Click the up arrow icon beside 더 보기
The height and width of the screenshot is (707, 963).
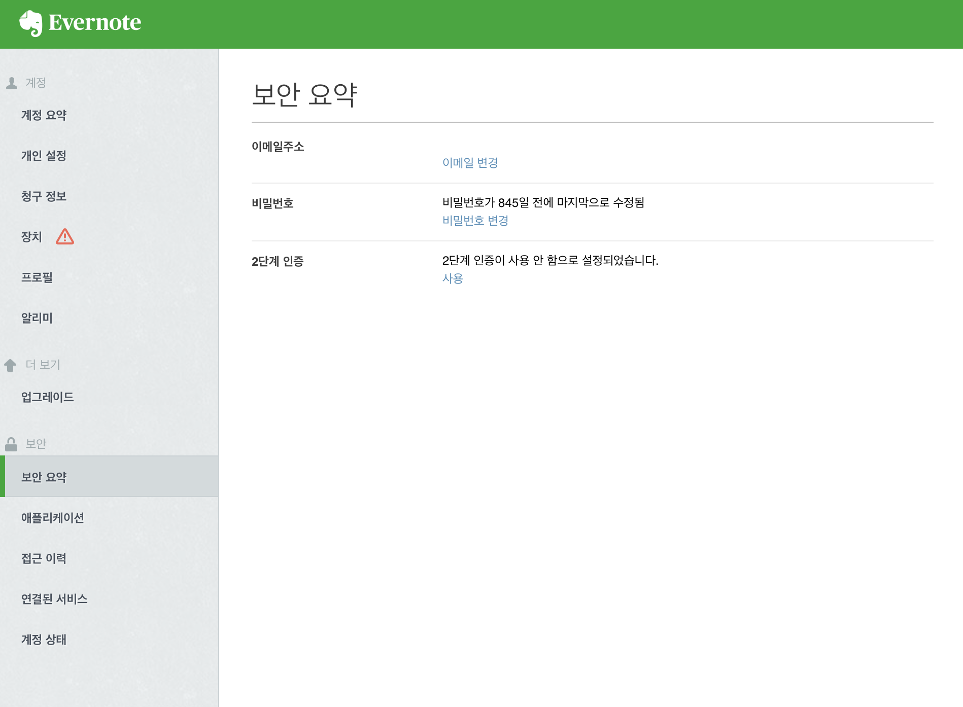tap(10, 365)
